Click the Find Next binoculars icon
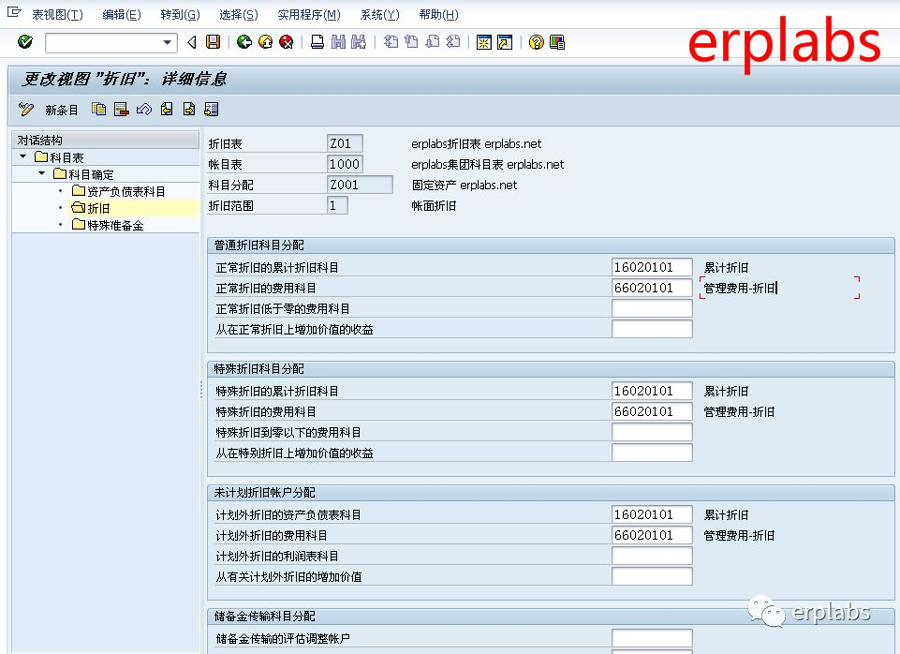 pos(359,42)
